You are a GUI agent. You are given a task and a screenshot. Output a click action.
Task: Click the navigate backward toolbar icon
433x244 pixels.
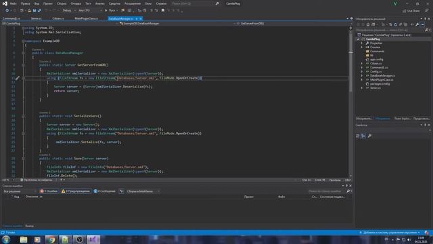pyautogui.click(x=7, y=11)
